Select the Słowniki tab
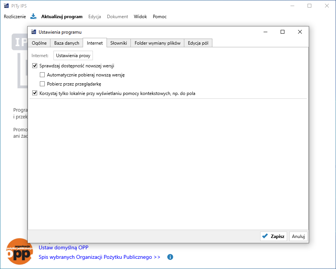 tap(118, 43)
